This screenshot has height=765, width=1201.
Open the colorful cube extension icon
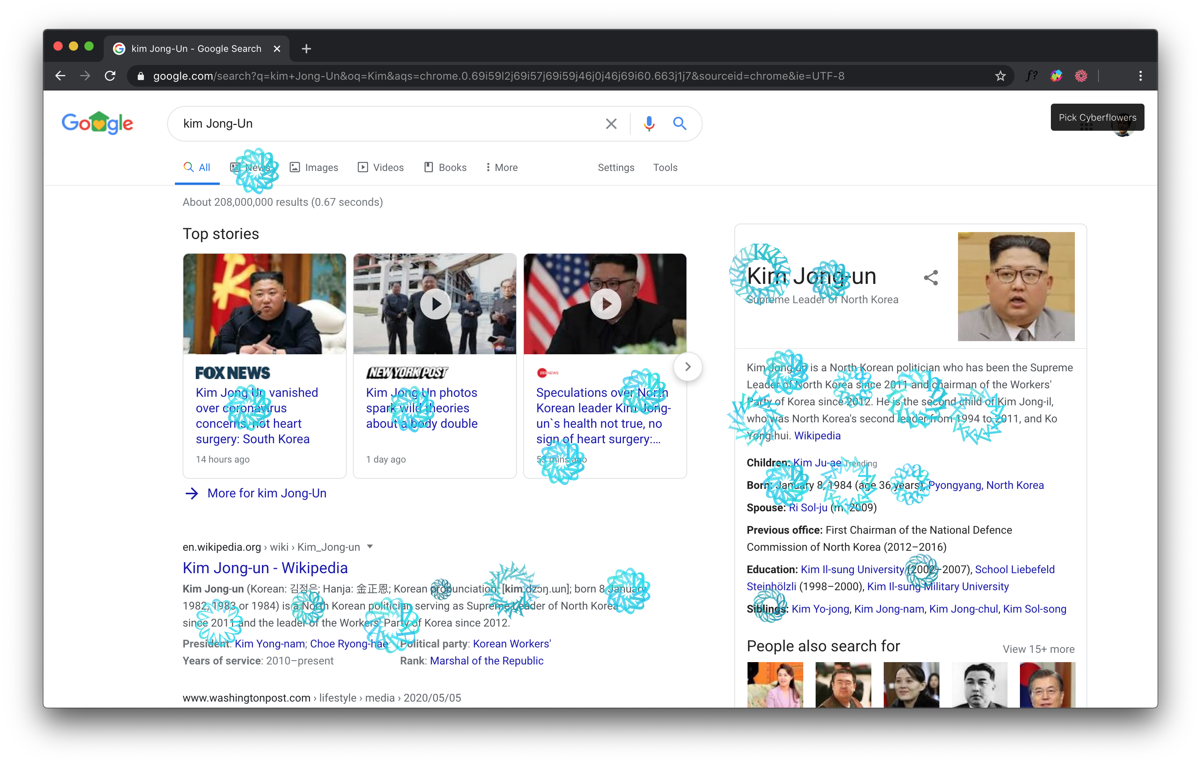pos(1056,76)
